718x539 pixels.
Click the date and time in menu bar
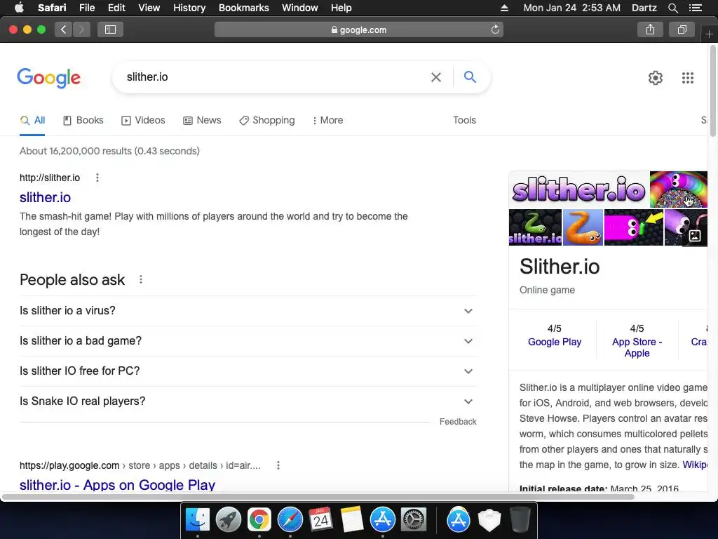coord(571,8)
